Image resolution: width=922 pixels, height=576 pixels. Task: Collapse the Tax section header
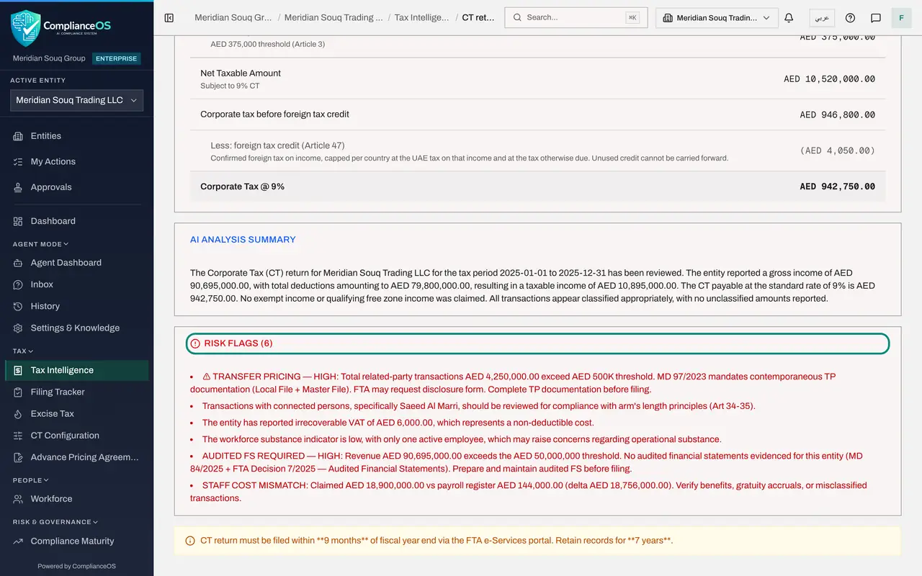[23, 351]
